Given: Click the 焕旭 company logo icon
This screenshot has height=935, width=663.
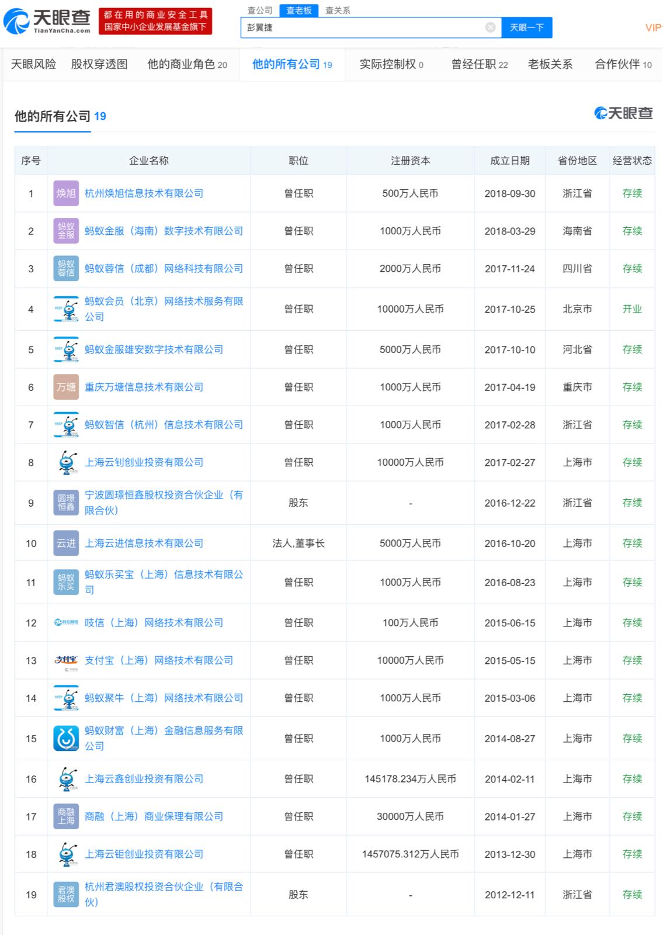Looking at the screenshot, I should [66, 193].
